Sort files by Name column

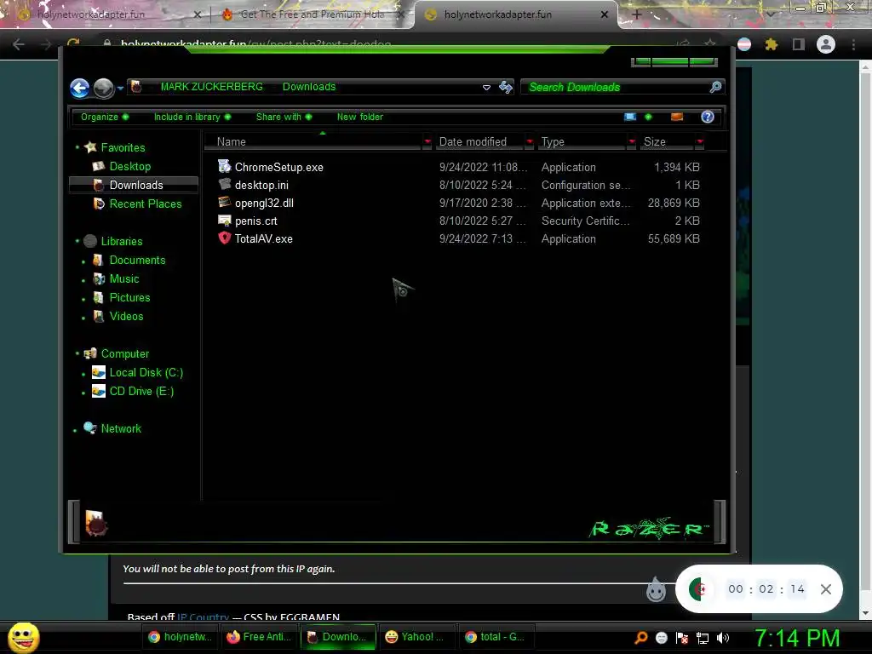tap(314, 142)
